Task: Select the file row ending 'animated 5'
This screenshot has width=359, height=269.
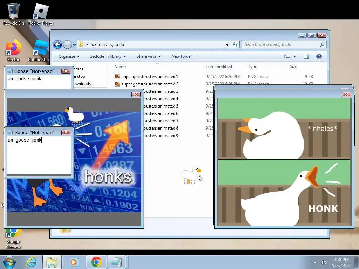Action: tap(161, 106)
